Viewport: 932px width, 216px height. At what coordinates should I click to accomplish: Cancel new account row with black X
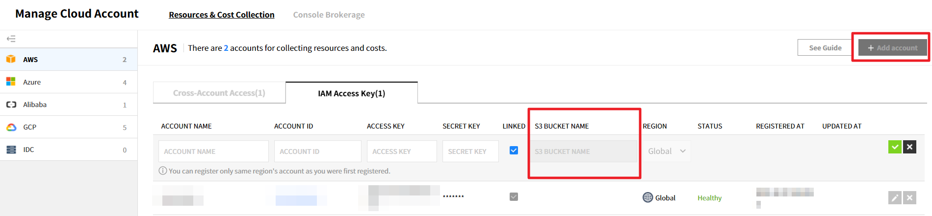pyautogui.click(x=909, y=147)
